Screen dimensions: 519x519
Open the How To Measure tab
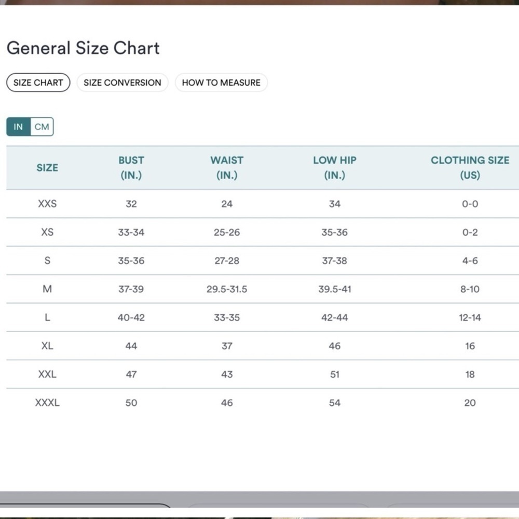(221, 83)
